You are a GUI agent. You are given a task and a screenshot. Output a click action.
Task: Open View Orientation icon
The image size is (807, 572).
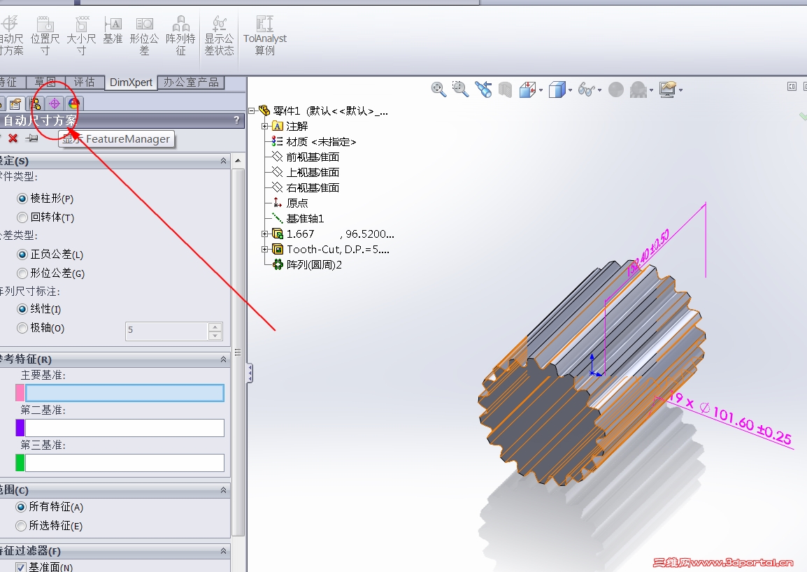(x=527, y=90)
